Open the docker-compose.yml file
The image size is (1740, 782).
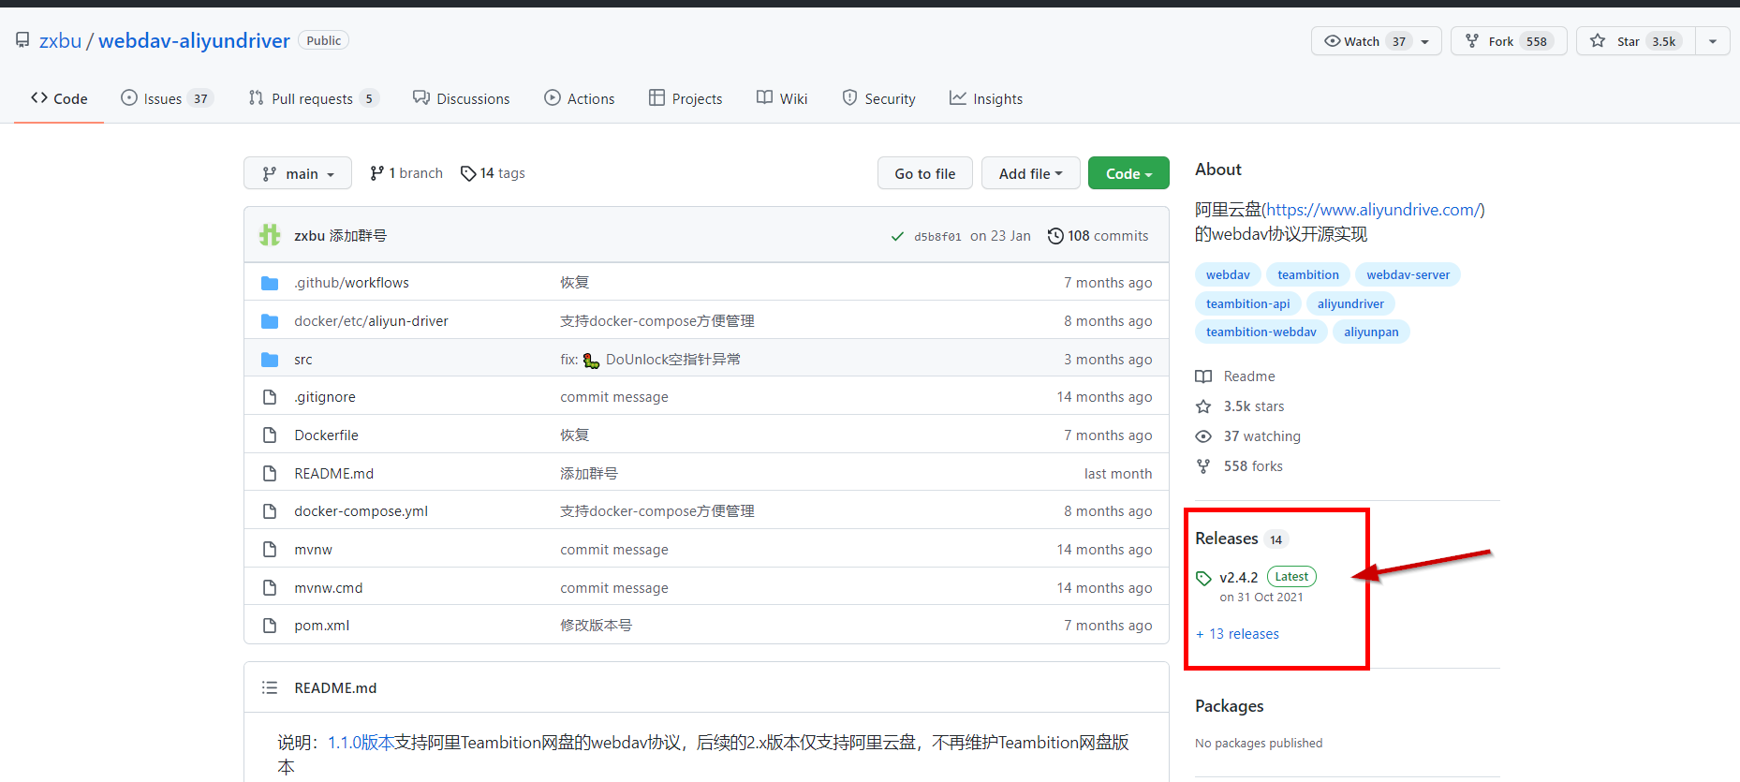click(361, 511)
